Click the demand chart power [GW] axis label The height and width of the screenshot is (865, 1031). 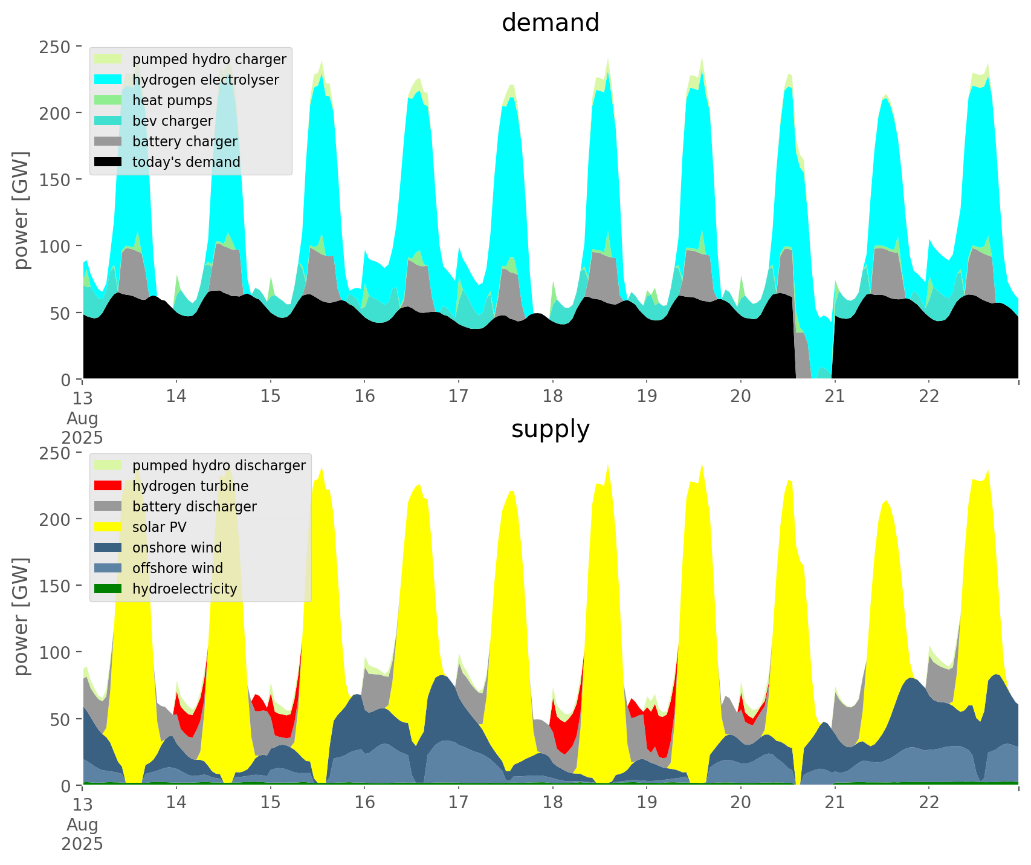(x=21, y=210)
